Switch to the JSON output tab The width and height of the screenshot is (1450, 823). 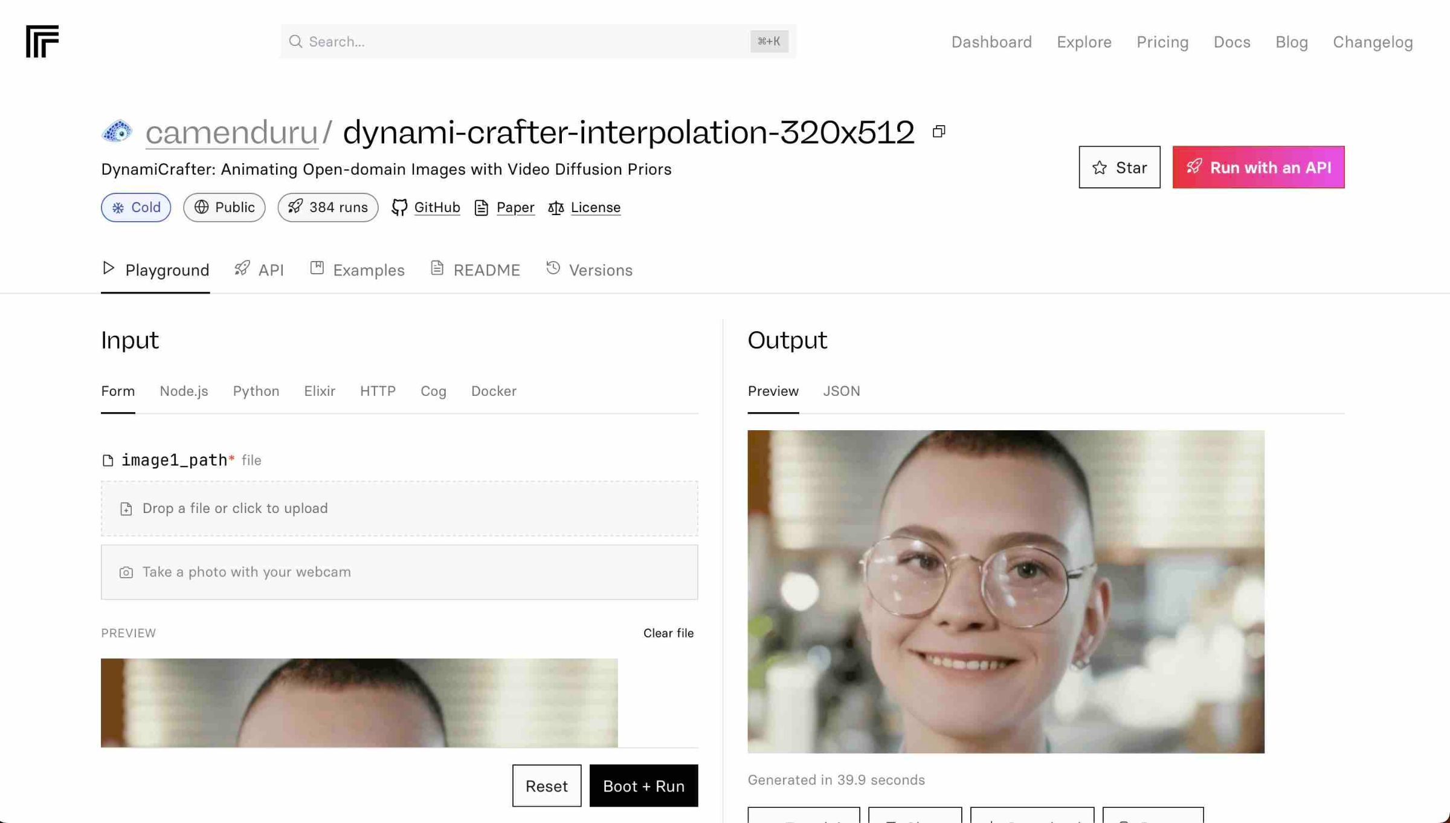point(842,392)
